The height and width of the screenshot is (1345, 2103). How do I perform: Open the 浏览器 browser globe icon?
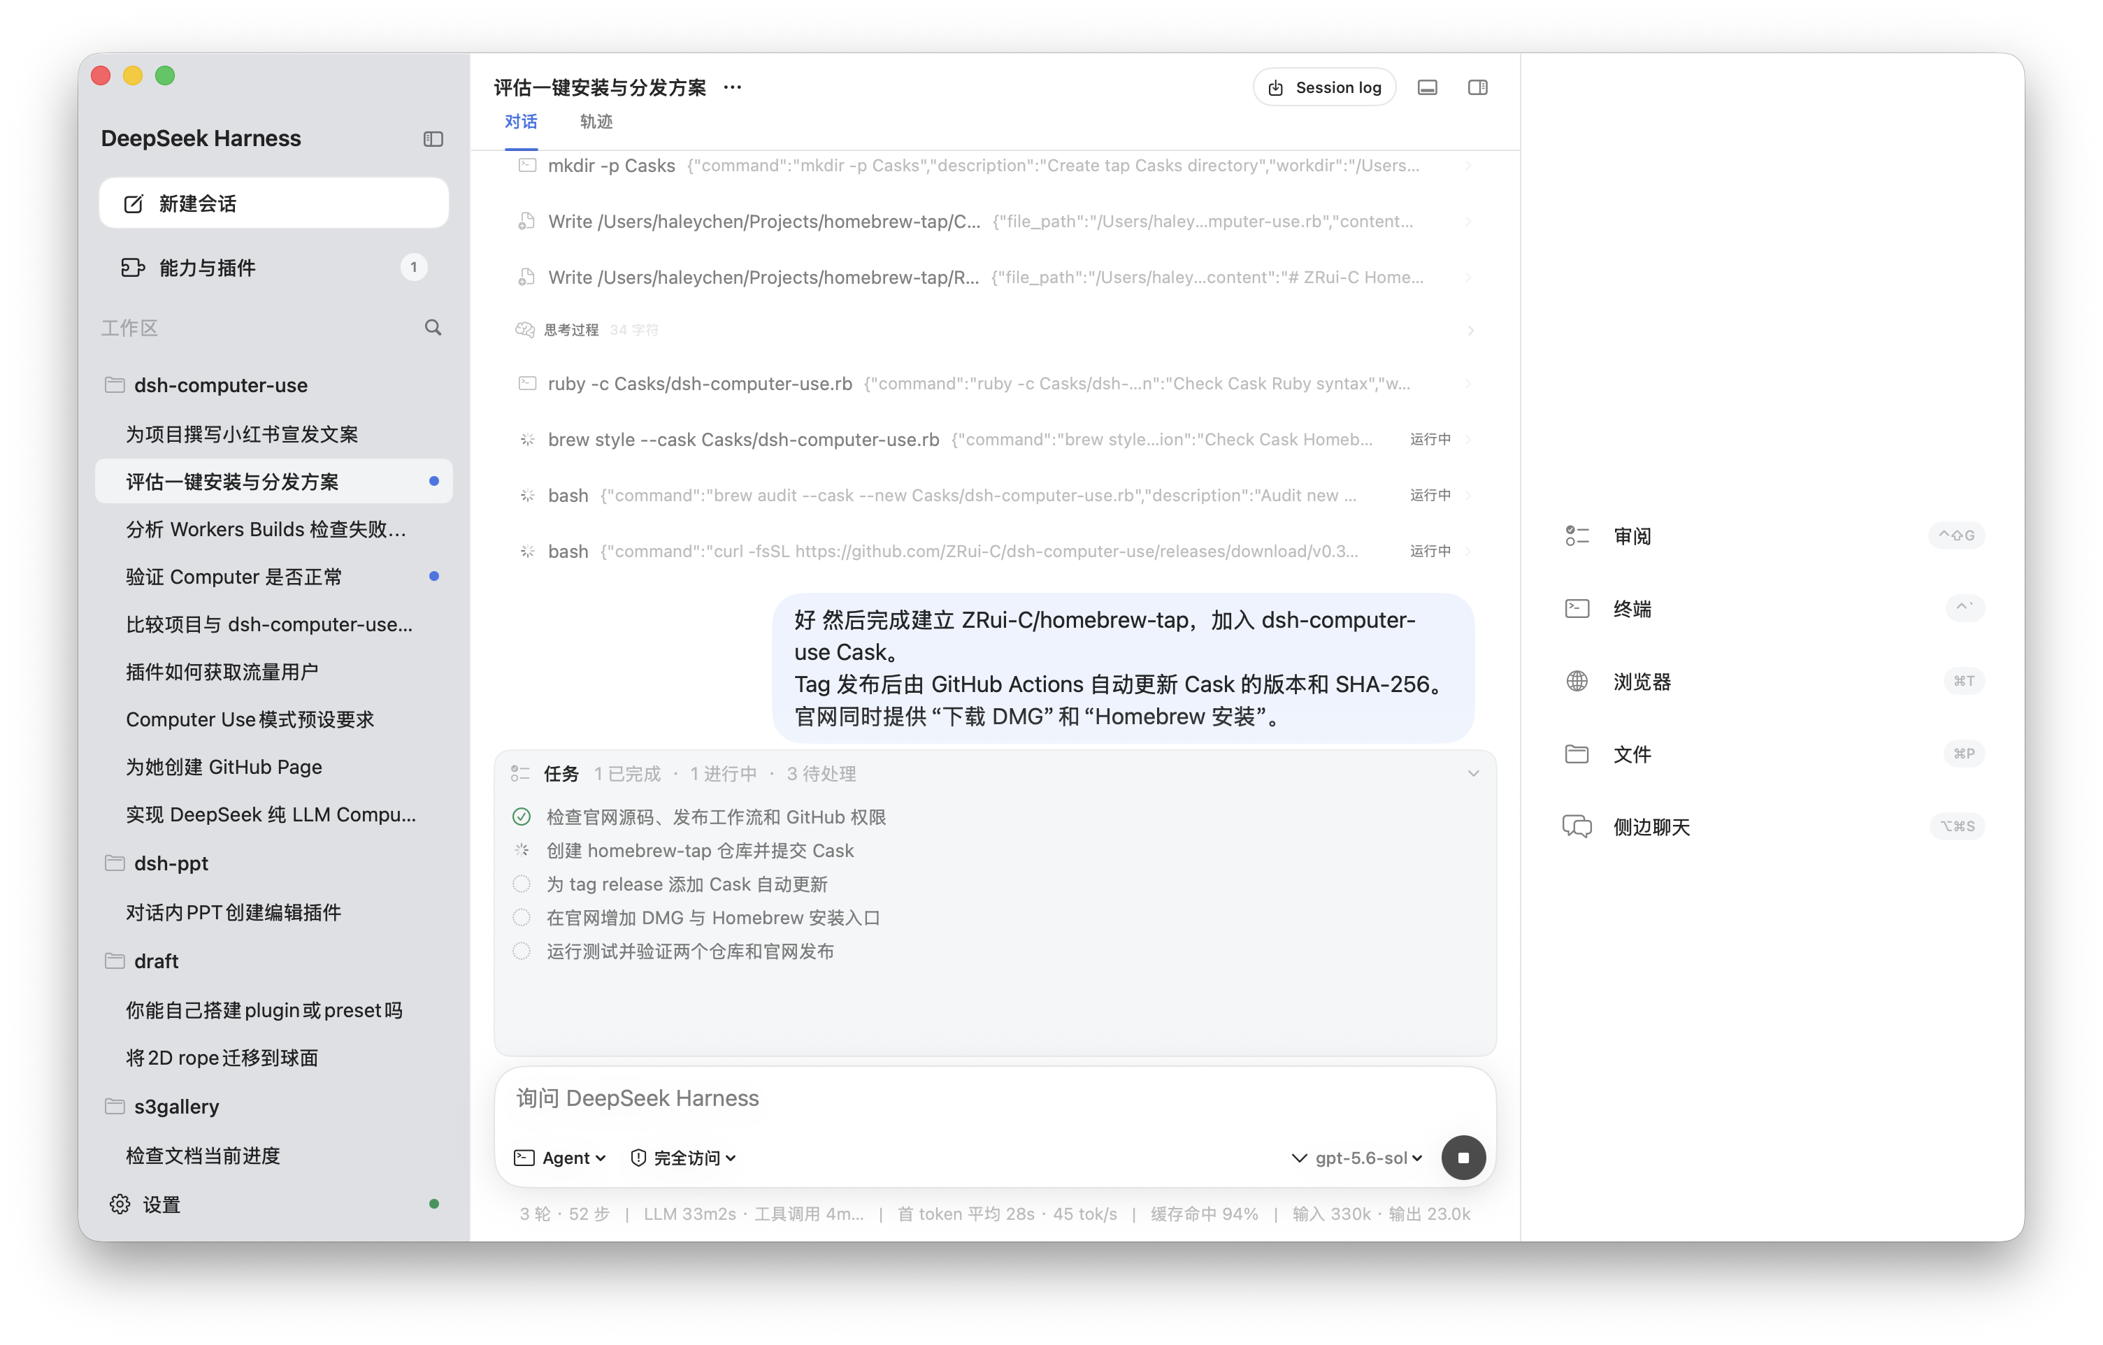click(1577, 681)
